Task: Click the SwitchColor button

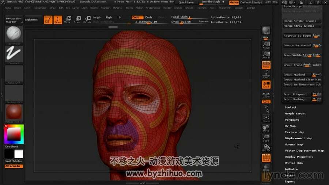Action: [14, 161]
